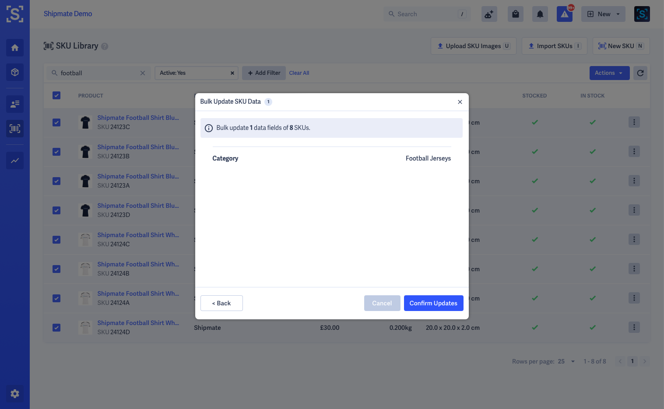Viewport: 664px width, 409px height.
Task: Click the SKU Library help question icon
Action: [x=105, y=46]
